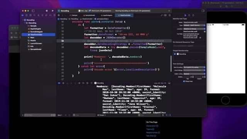
Task: Hide the debug area toggle
Action: [x=169, y=83]
